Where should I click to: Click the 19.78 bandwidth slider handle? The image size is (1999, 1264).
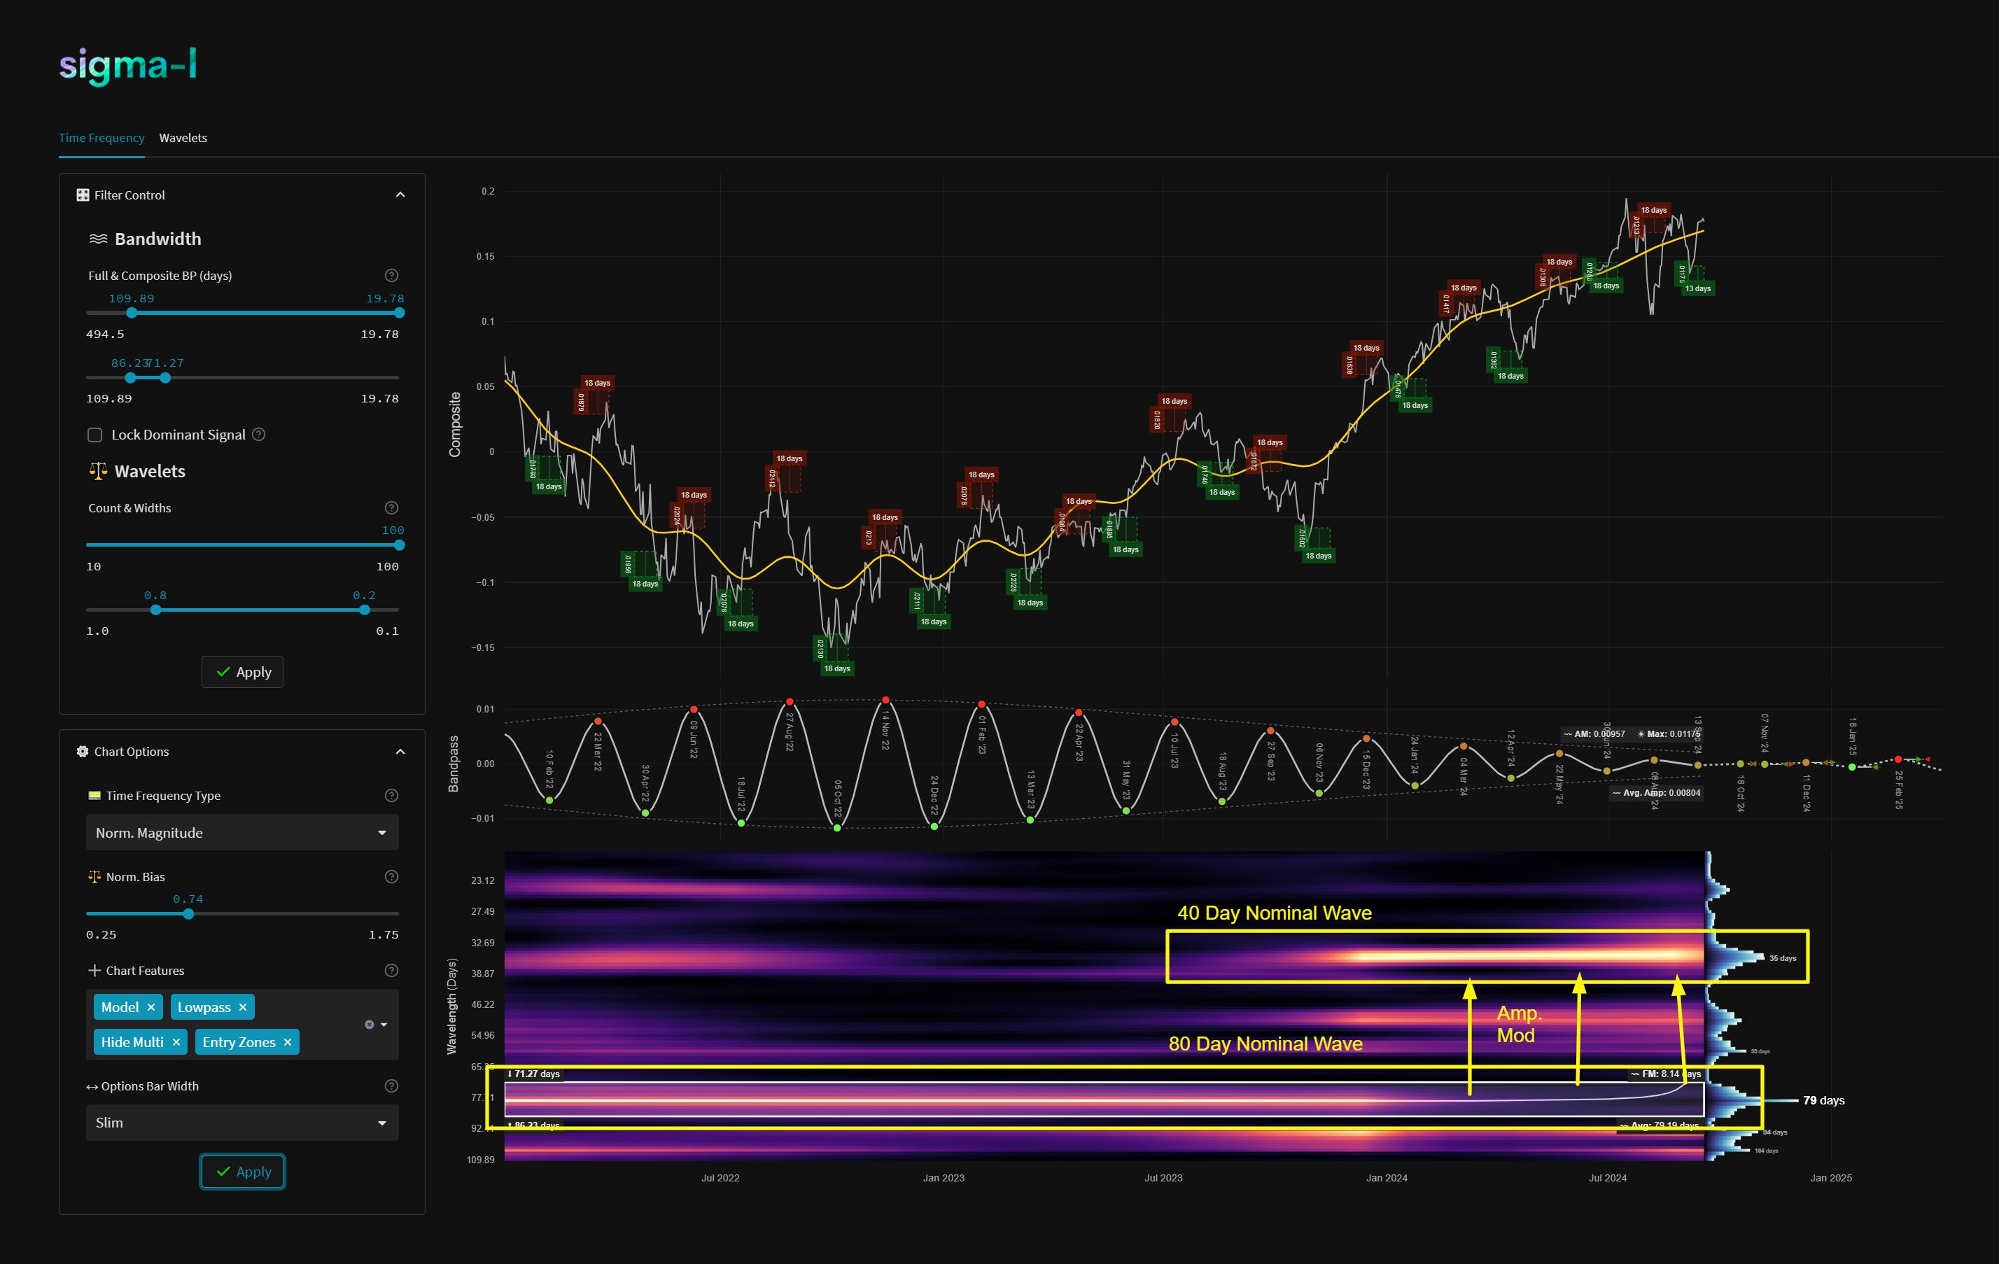[399, 313]
